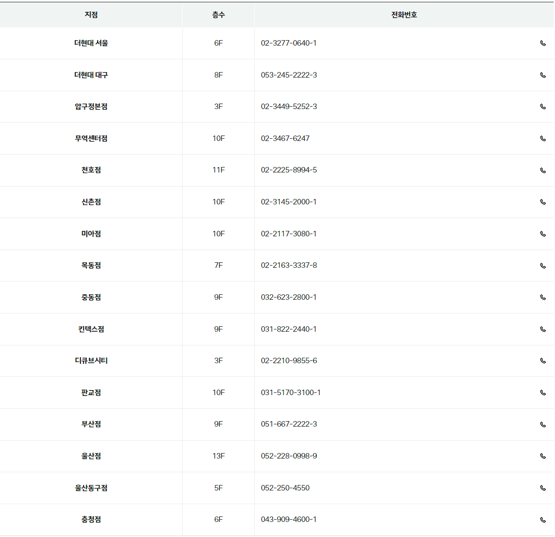The height and width of the screenshot is (537, 555).
Task: Click the 압구정본점 branch name
Action: tap(91, 106)
